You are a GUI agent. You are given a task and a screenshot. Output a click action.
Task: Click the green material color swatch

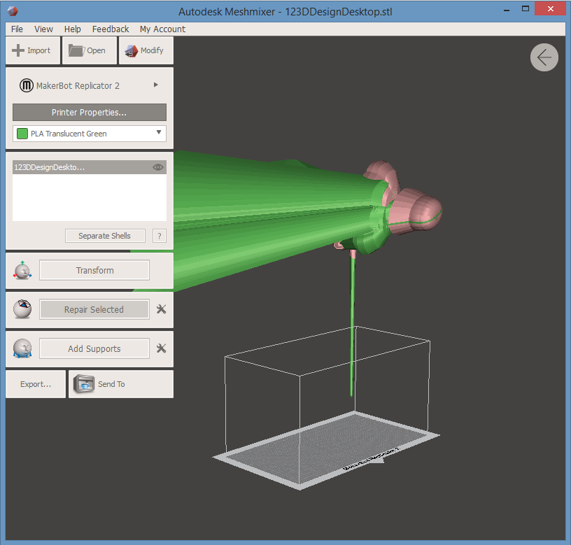tap(22, 134)
